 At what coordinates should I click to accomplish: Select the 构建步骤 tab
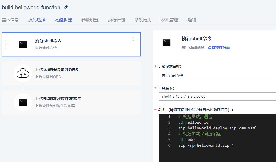coord(63,20)
